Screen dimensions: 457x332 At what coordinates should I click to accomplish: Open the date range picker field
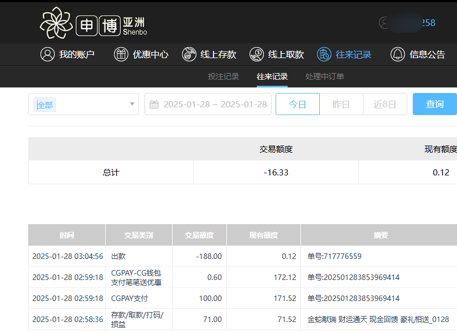coord(207,104)
